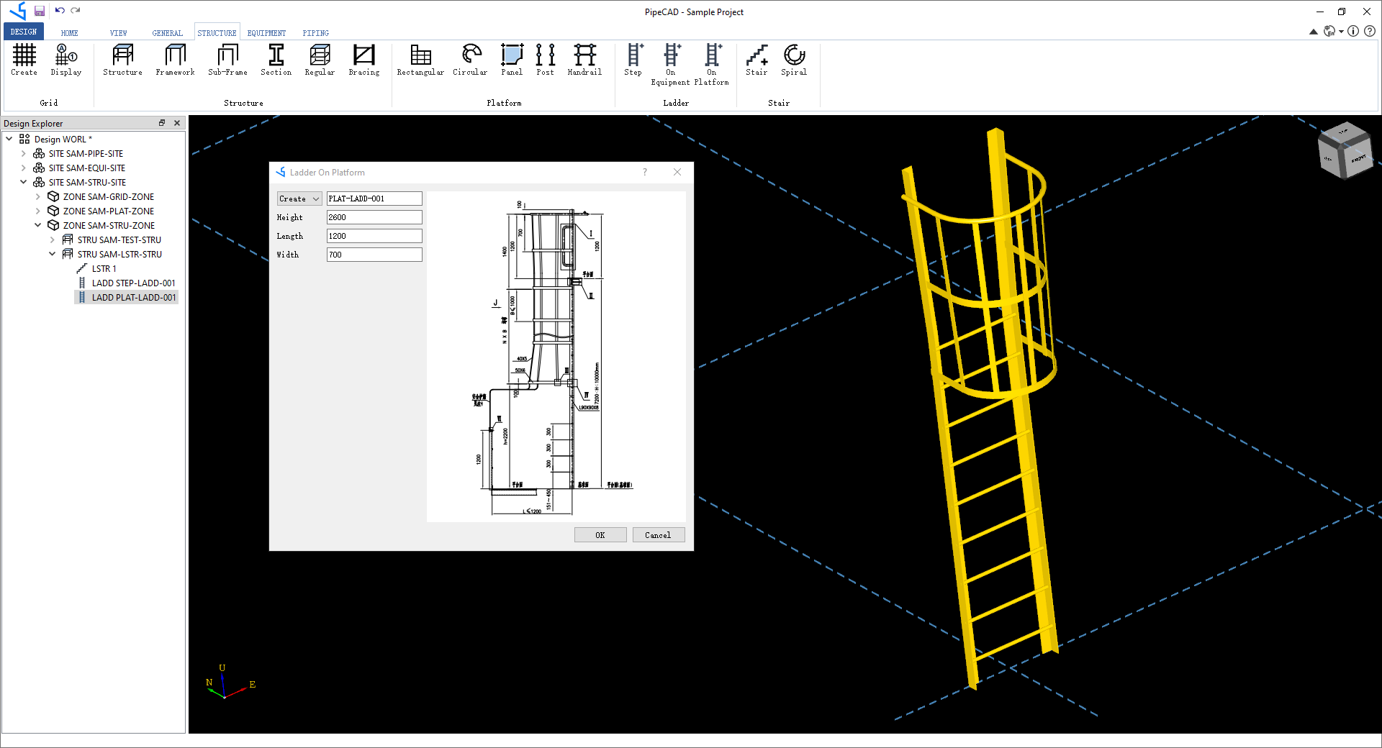Switch to the EQUIPMENT ribbon tab

266,32
